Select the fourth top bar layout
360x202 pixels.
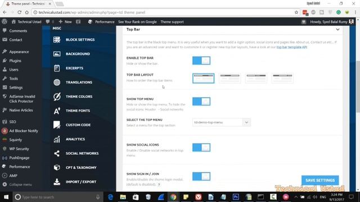point(282,79)
